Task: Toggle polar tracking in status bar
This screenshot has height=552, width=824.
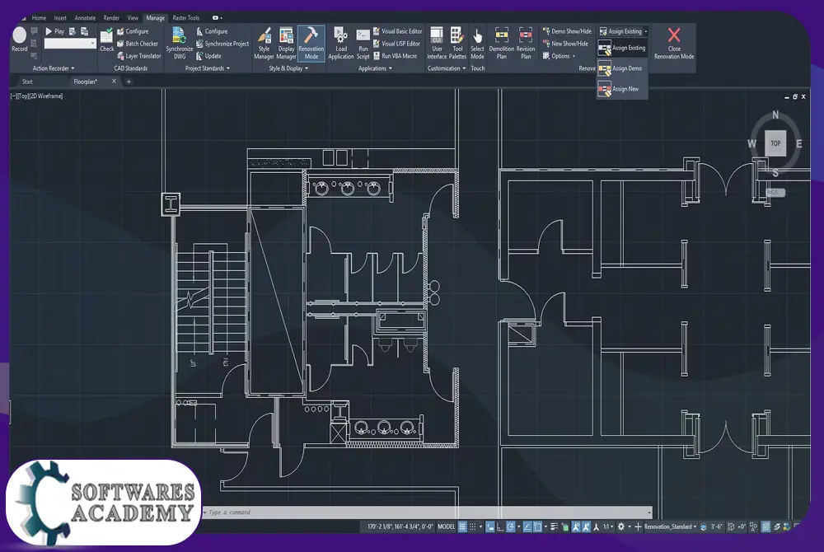Action: (x=510, y=526)
